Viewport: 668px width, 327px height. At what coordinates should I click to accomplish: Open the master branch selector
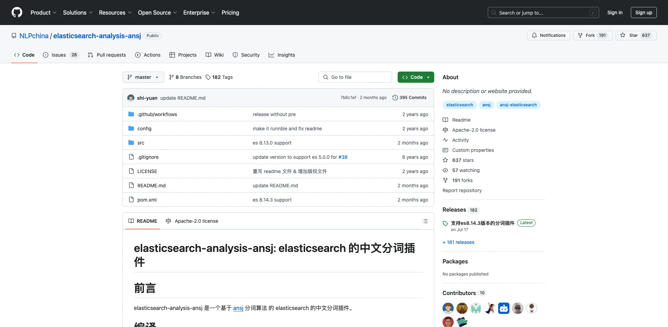143,77
